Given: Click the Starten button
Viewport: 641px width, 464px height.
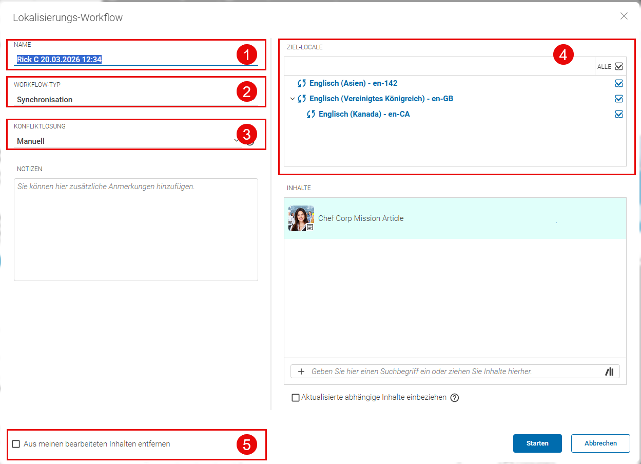Looking at the screenshot, I should [537, 443].
